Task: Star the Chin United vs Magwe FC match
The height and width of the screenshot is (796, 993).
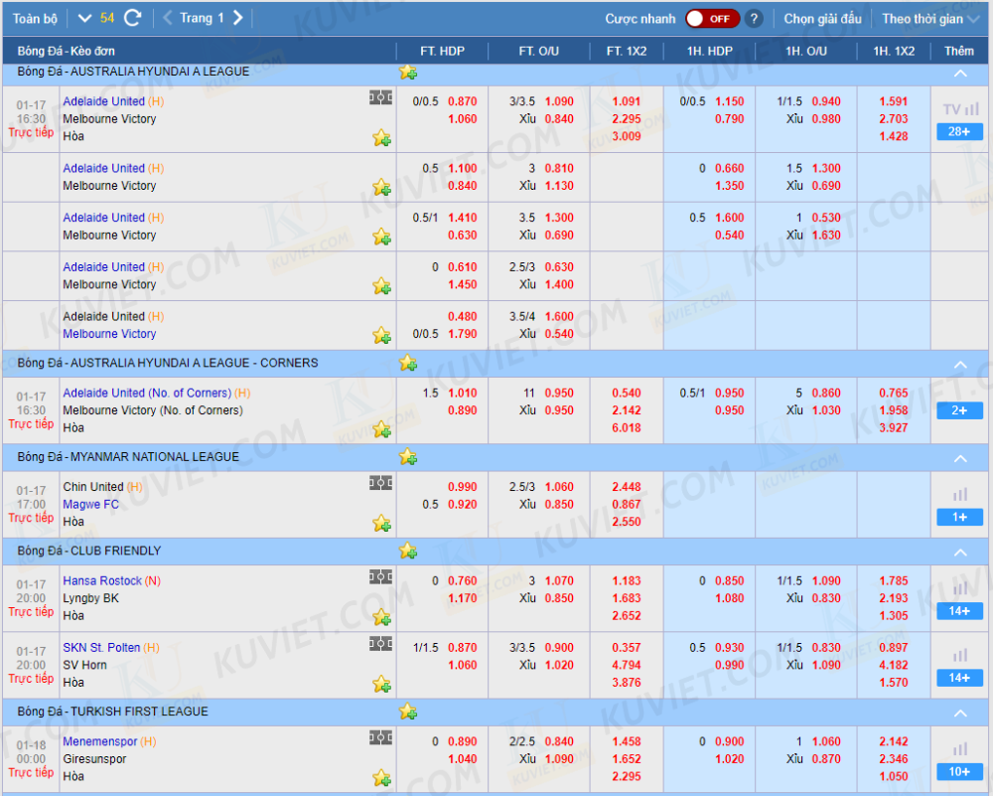Action: [381, 524]
